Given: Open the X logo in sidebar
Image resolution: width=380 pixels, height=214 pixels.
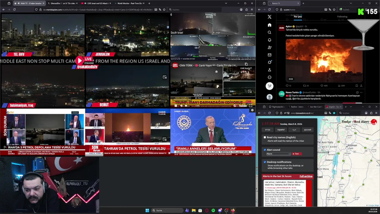Looking at the screenshot, I should (269, 17).
